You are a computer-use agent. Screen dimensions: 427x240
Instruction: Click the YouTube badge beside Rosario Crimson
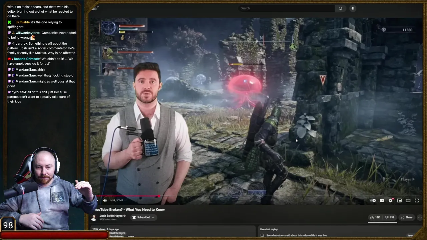[x=10, y=59]
